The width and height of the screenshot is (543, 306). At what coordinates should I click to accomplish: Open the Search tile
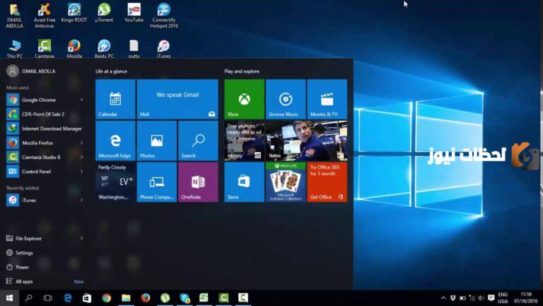coord(198,141)
